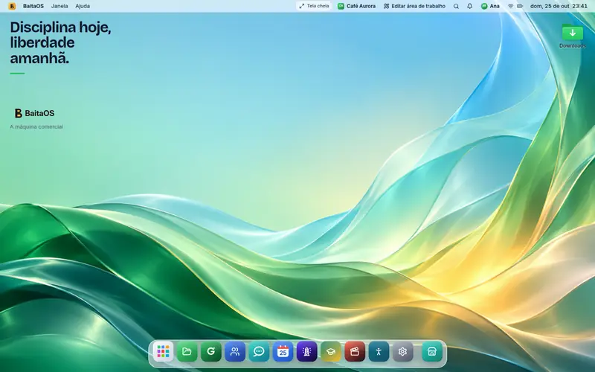Image resolution: width=595 pixels, height=372 pixels.
Task: Click Editar área de trabalho
Action: click(x=414, y=6)
